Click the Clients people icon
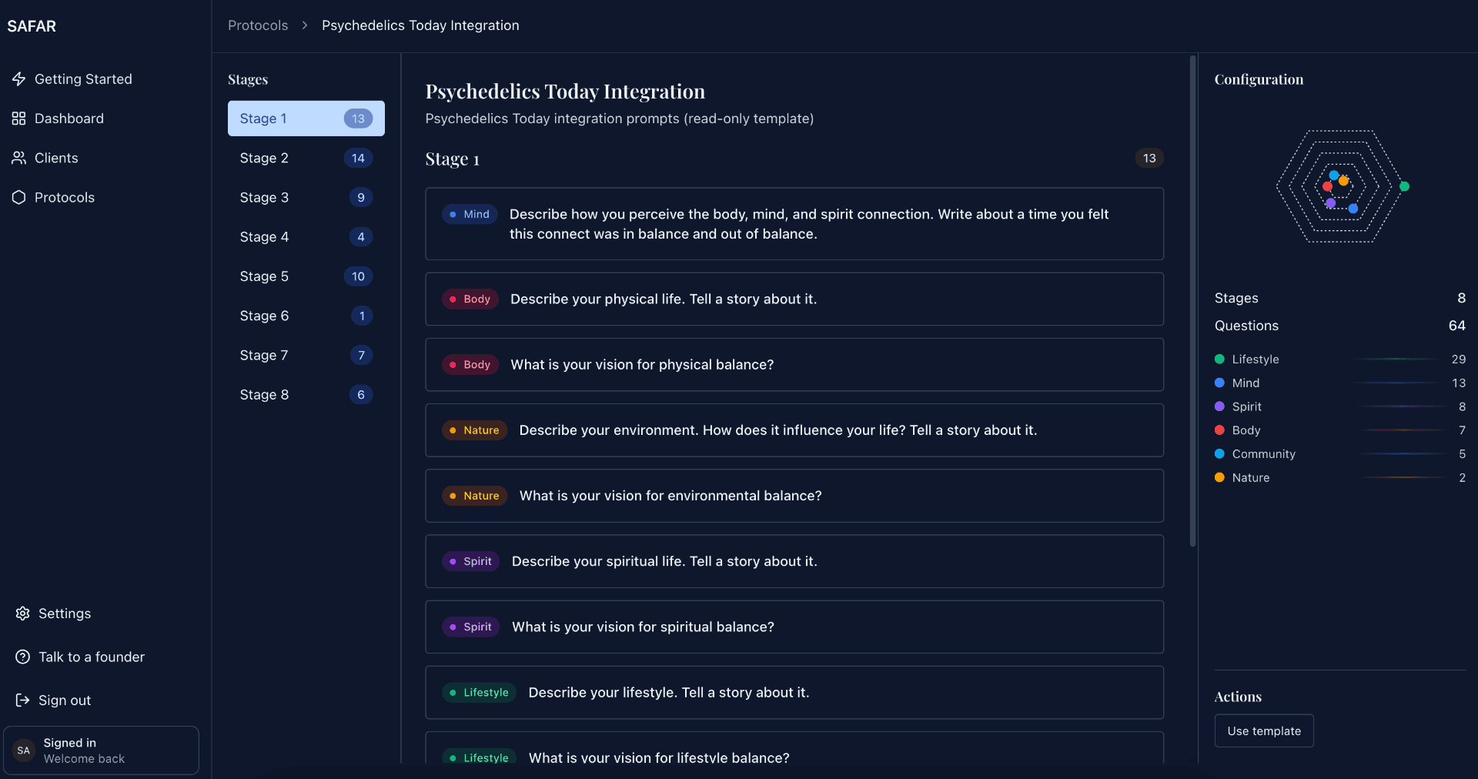The width and height of the screenshot is (1478, 779). (19, 158)
